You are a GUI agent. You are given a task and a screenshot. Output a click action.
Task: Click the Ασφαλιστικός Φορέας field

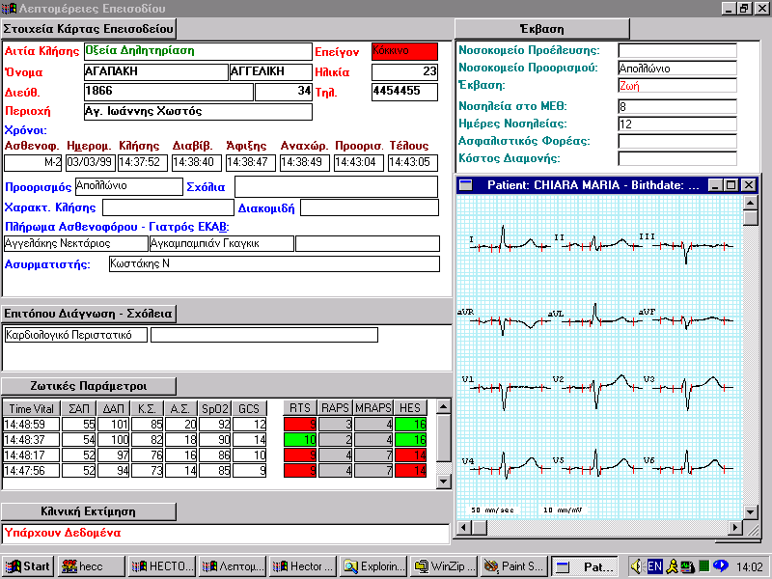pyautogui.click(x=677, y=141)
